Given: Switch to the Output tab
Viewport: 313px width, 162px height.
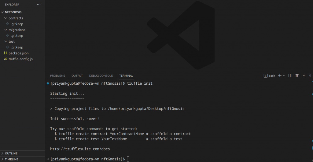Looking at the screenshot, I should pos(77,76).
